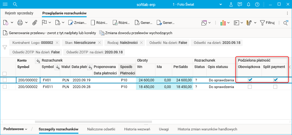Click the bar chart icon

coord(223,23)
